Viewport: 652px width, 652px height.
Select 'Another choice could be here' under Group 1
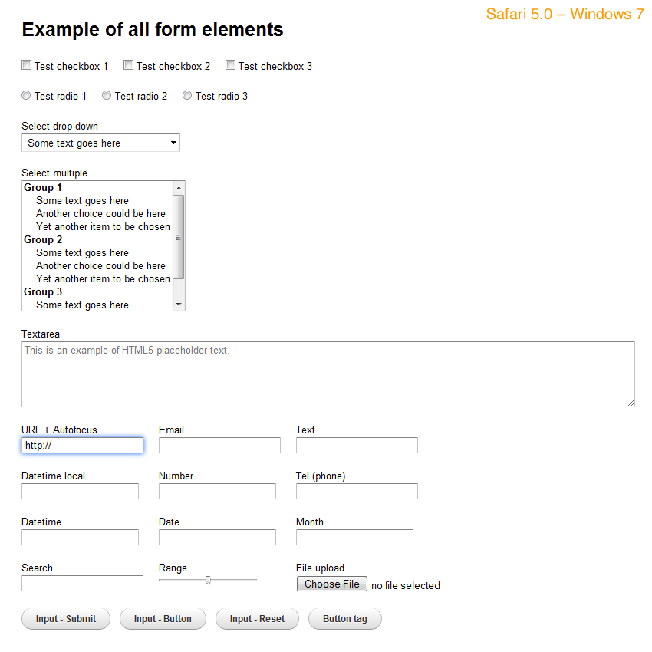(x=100, y=214)
